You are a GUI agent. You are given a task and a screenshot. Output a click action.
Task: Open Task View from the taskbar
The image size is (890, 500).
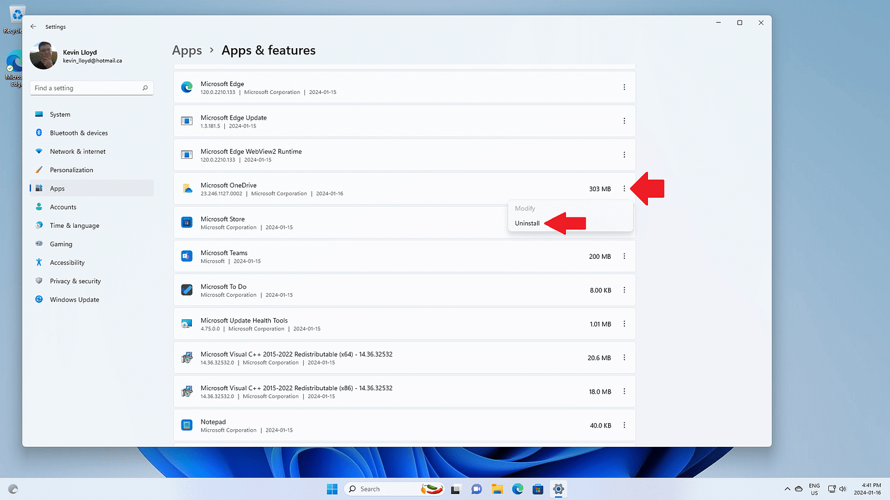(455, 489)
